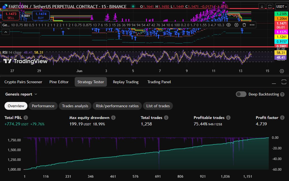Maximize the bottom panel
This screenshot has width=289, height=181.
[x=284, y=82]
